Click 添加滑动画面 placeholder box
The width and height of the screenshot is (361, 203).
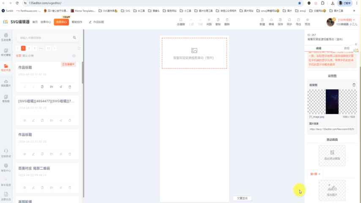pos(332,156)
